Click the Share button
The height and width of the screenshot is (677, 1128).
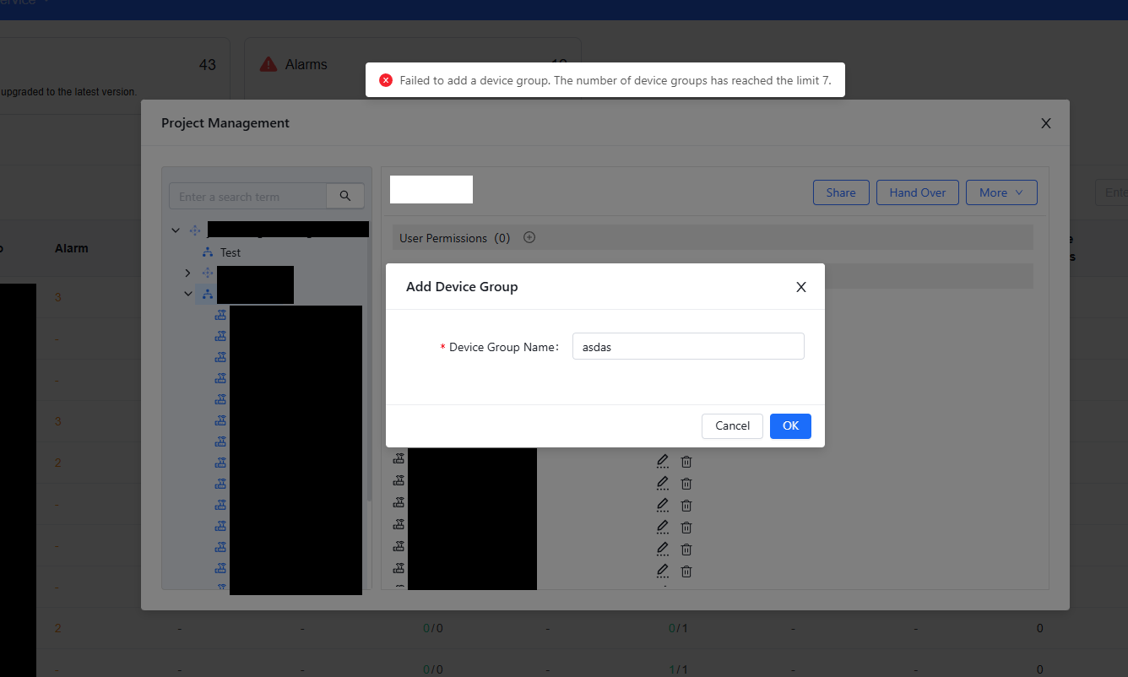point(840,192)
